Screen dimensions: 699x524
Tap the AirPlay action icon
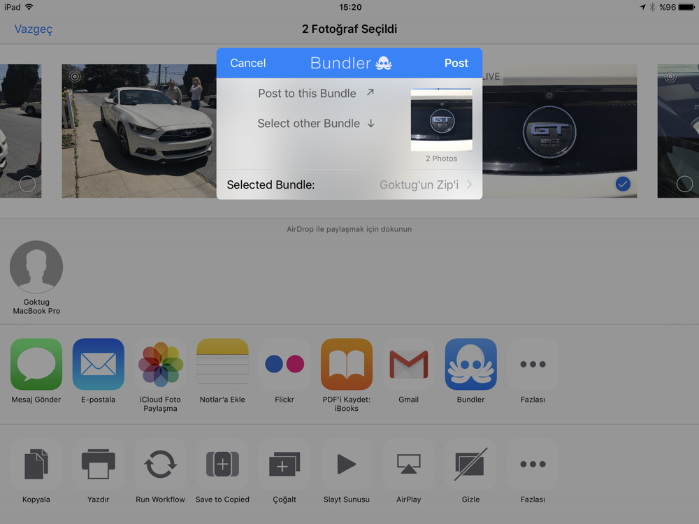(408, 465)
